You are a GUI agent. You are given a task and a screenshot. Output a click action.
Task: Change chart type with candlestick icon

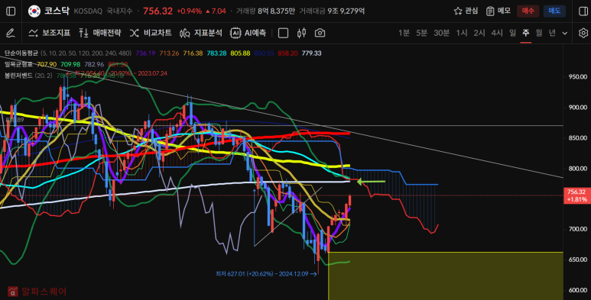click(301, 33)
